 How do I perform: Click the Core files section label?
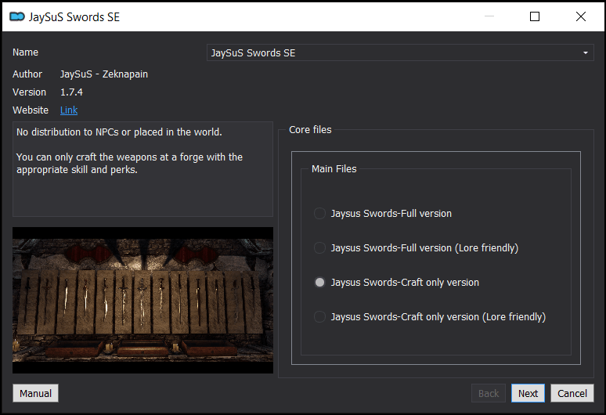click(310, 130)
